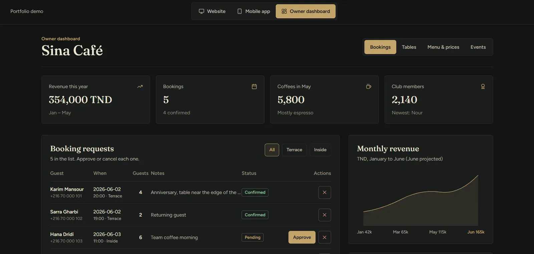
Task: Open the Tables tab
Action: point(409,47)
